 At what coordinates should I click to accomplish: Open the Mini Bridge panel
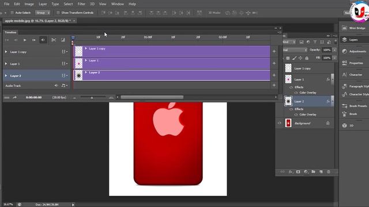pyautogui.click(x=355, y=28)
